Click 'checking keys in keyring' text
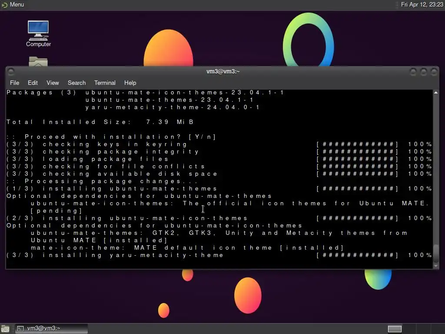Screen dimensions: 445x334 click(115, 144)
